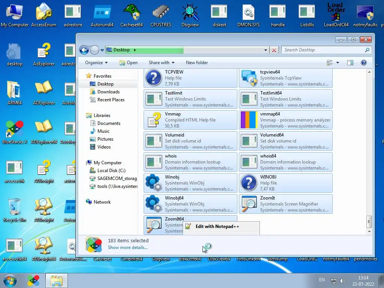Screen dimensions: 384x288
Task: Open the recent pages dropdown arrow
Action: [x=102, y=50]
